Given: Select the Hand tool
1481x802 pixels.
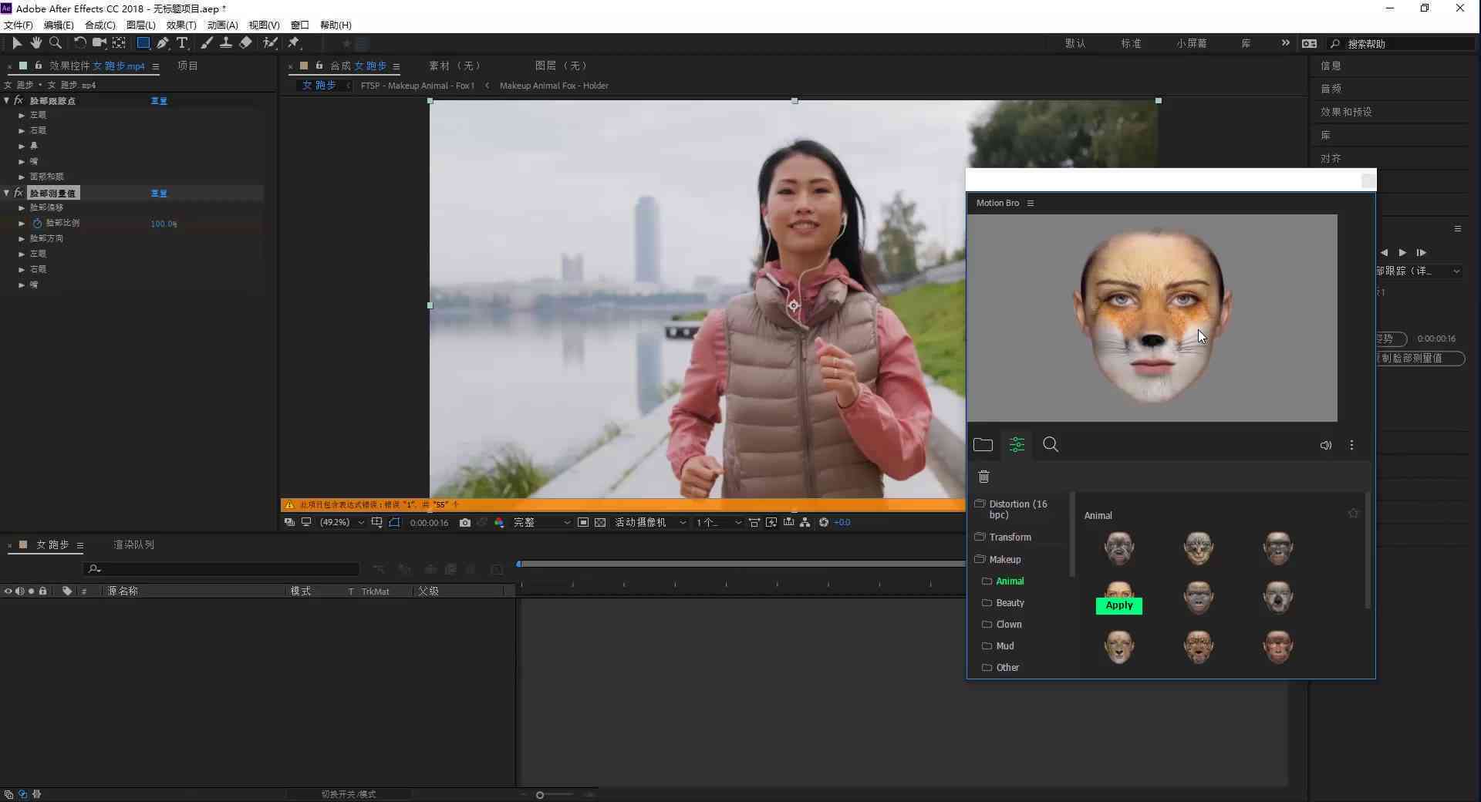Looking at the screenshot, I should tap(35, 43).
